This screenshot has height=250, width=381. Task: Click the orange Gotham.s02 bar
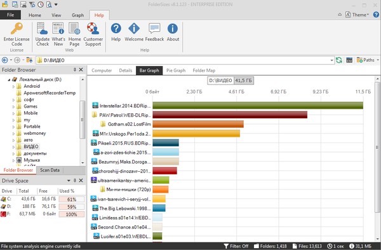(x=198, y=124)
